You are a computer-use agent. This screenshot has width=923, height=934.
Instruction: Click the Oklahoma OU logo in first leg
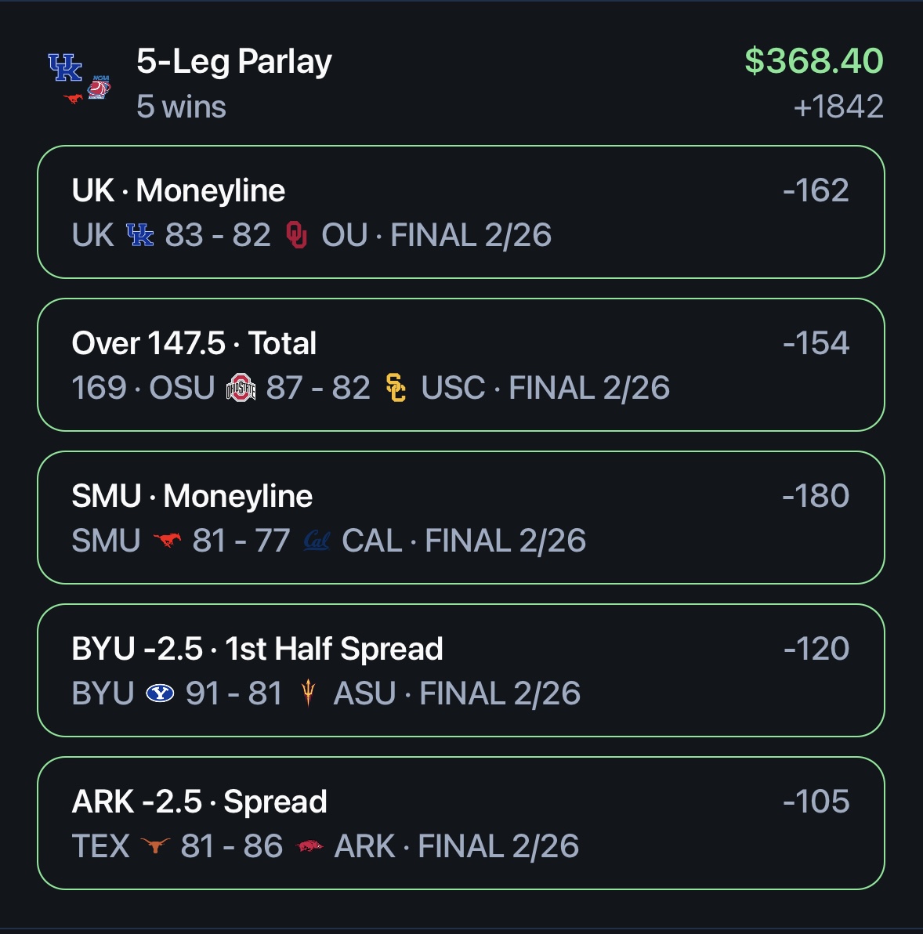click(x=296, y=235)
